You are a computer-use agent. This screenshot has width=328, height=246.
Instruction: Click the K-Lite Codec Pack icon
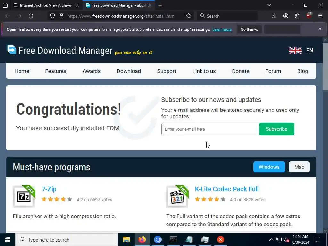click(177, 196)
